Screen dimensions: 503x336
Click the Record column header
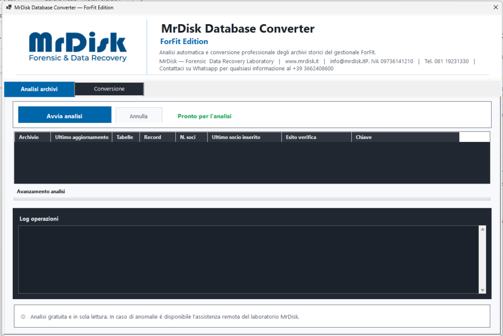tap(158, 137)
